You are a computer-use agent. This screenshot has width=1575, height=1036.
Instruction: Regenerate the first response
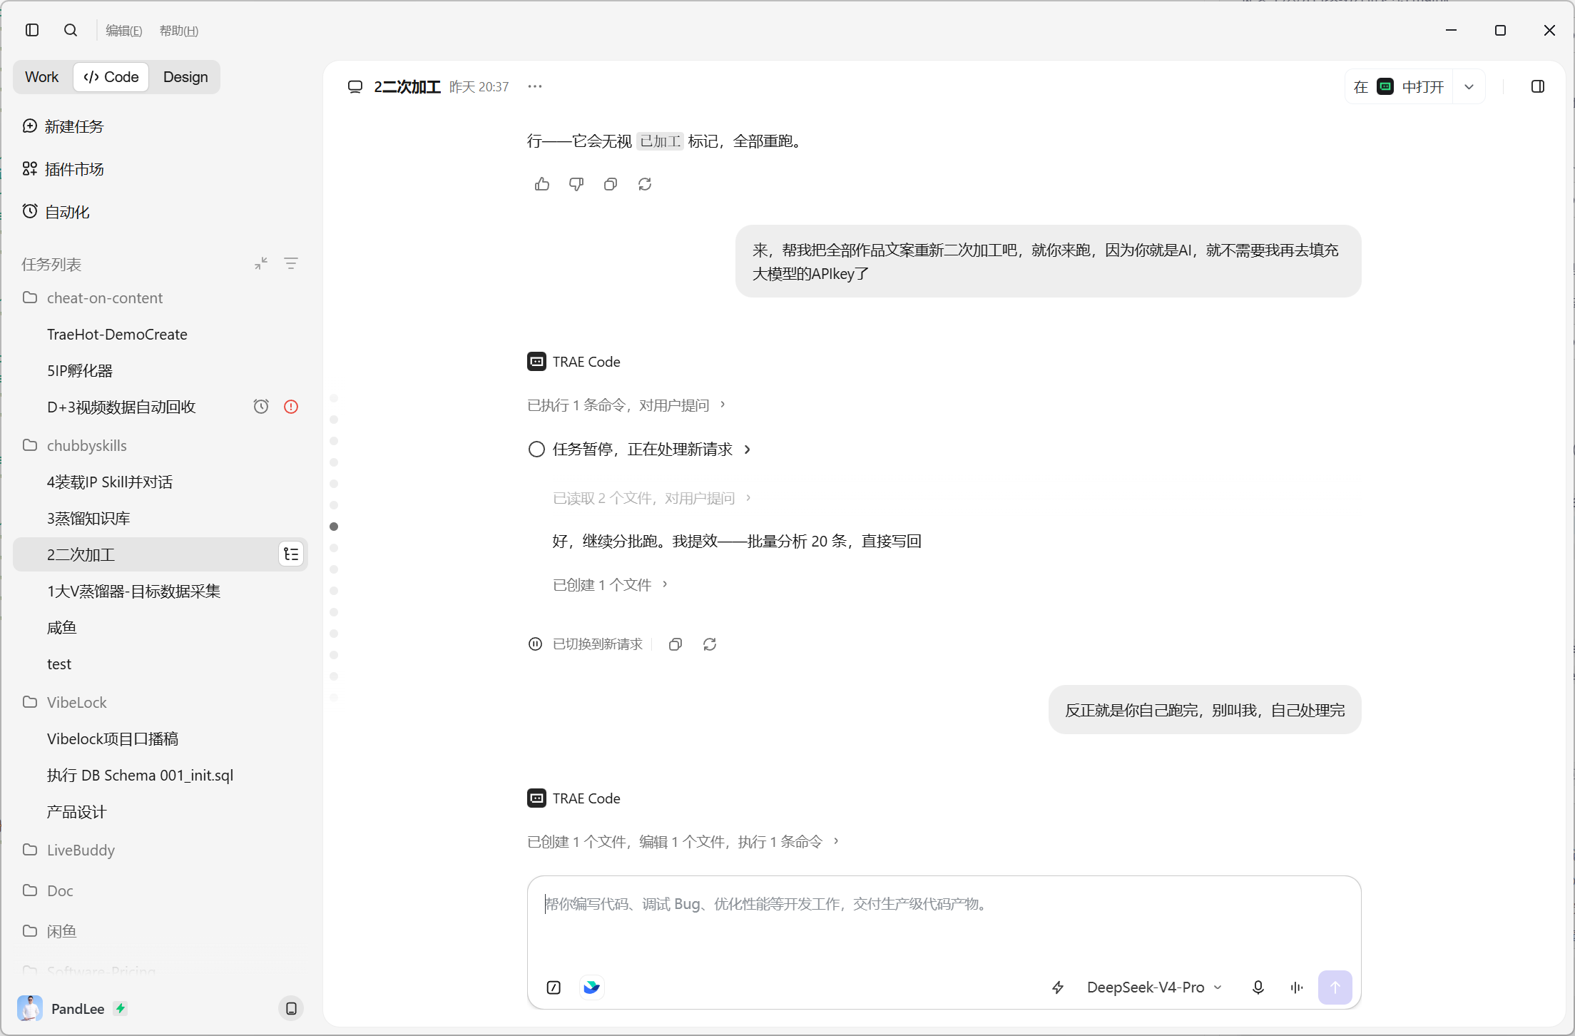click(645, 184)
